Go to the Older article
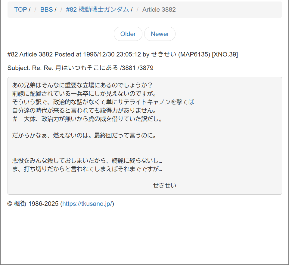 pyautogui.click(x=128, y=34)
